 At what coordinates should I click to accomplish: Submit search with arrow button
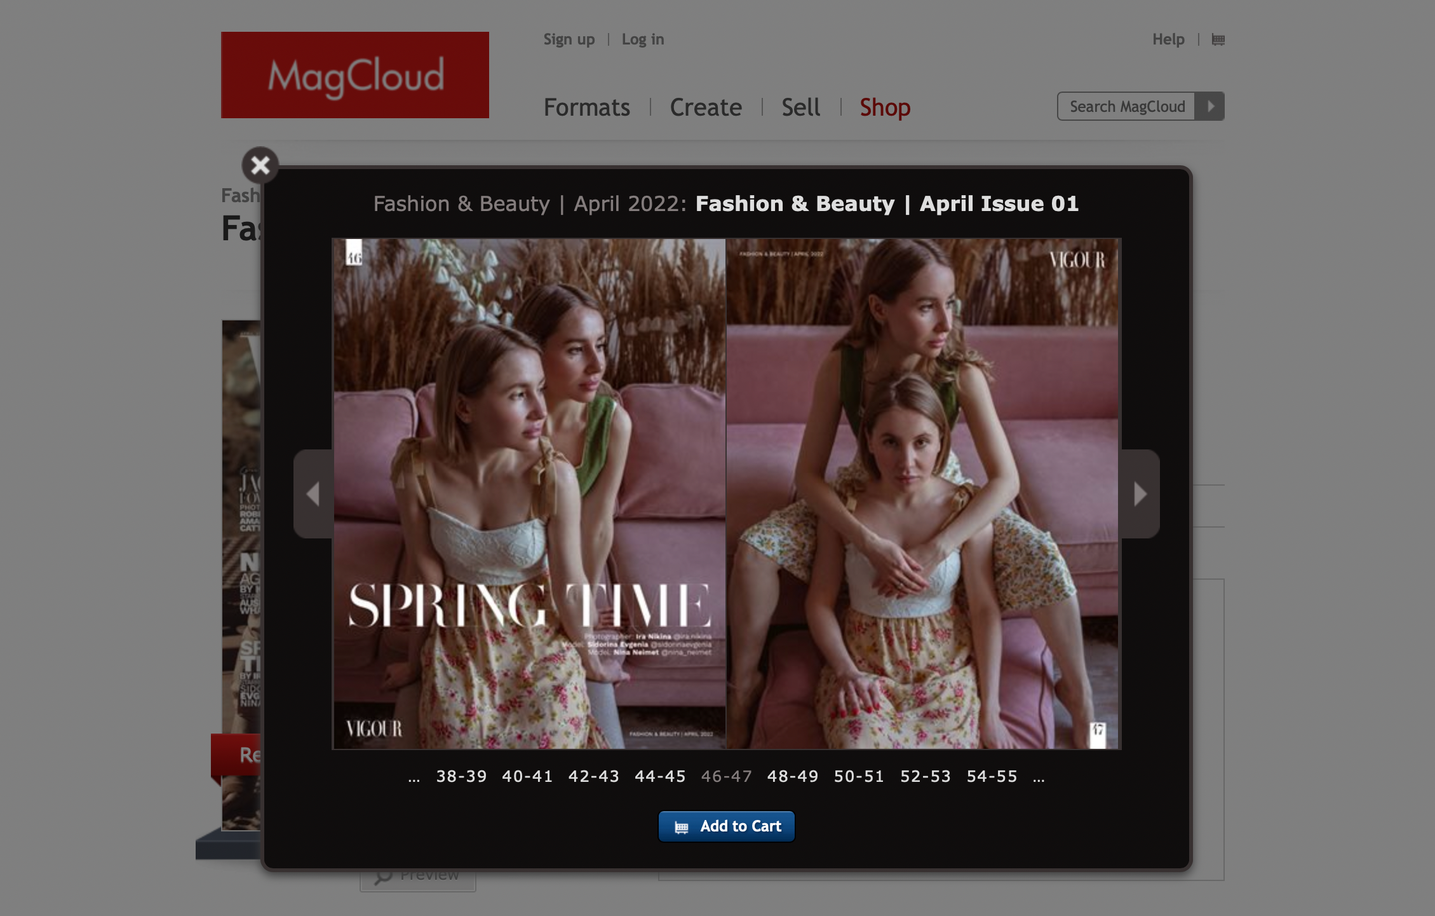point(1210,106)
